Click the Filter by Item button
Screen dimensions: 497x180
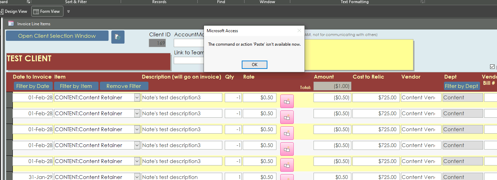(76, 86)
